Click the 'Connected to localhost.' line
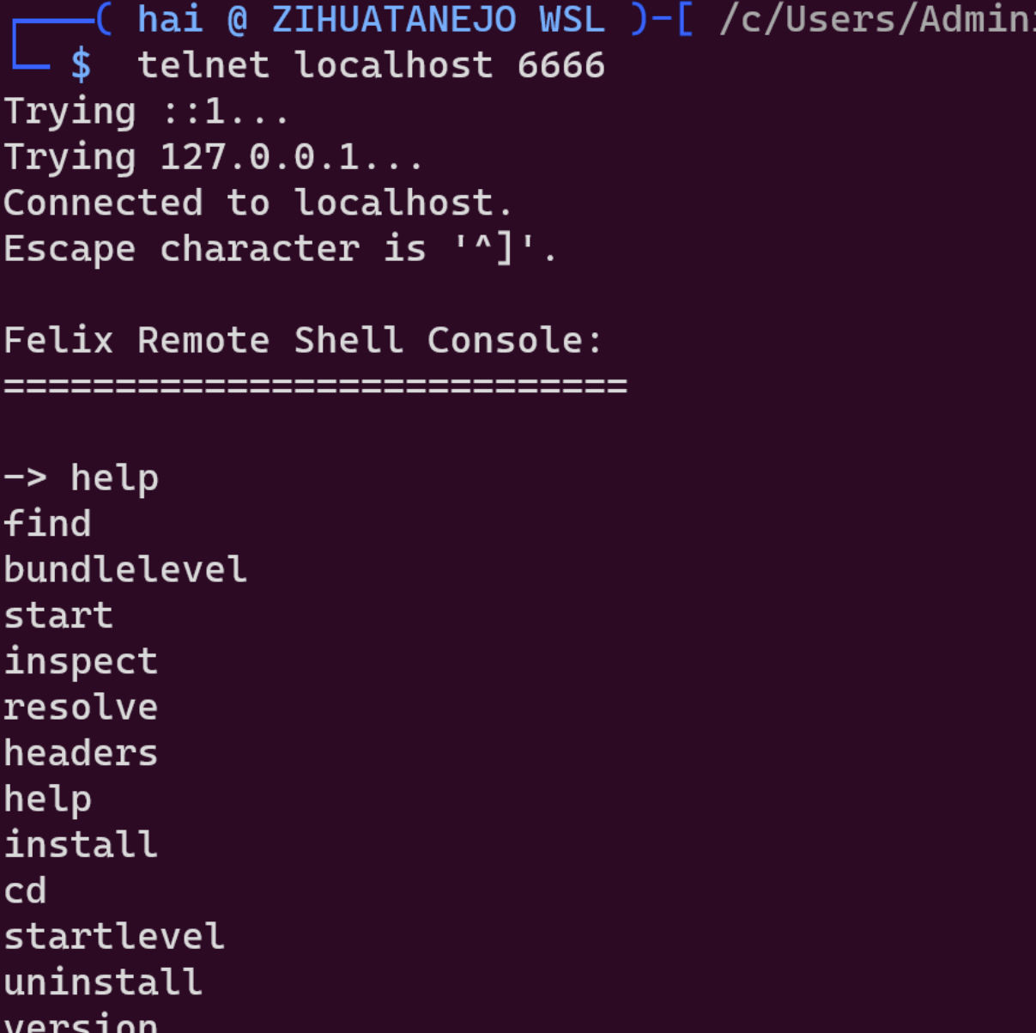The height and width of the screenshot is (1033, 1036). coord(258,203)
